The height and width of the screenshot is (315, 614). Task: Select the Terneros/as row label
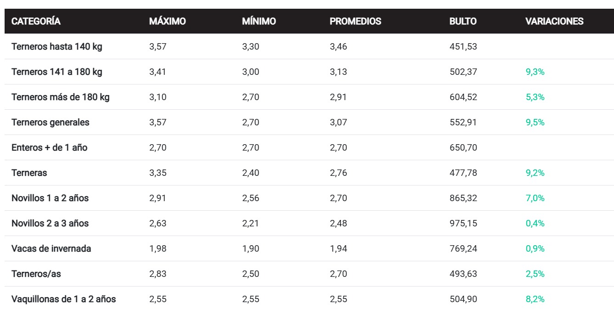click(x=36, y=274)
